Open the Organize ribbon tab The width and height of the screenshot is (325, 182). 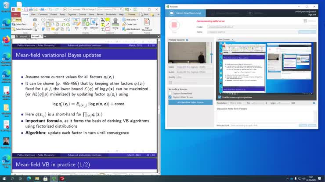tap(72, 14)
